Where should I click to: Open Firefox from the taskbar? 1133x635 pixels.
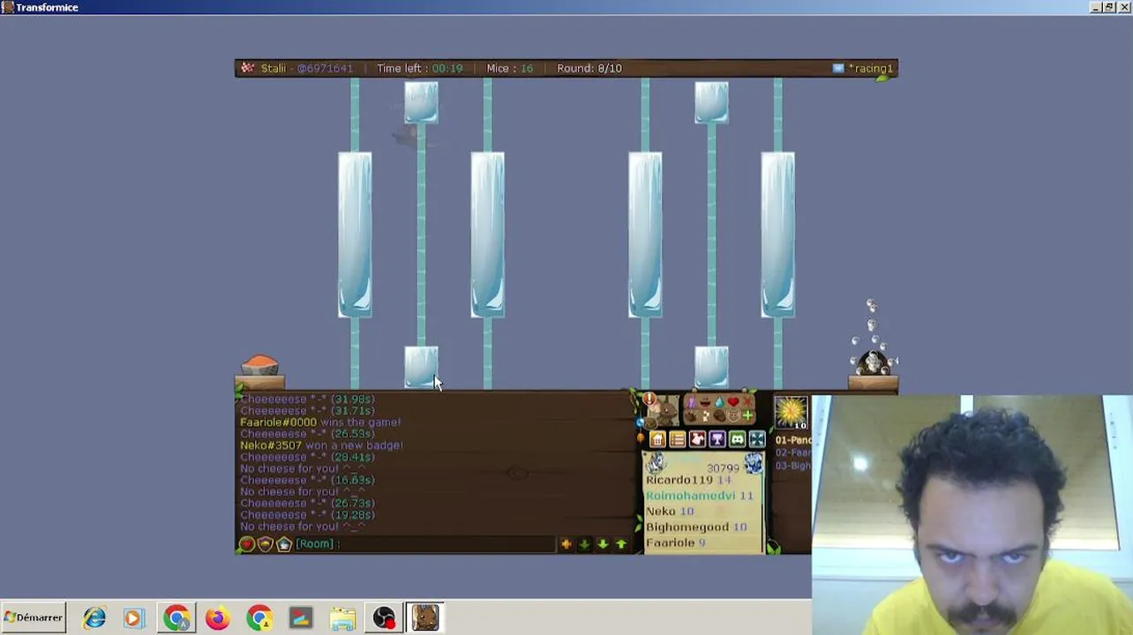coord(217,617)
